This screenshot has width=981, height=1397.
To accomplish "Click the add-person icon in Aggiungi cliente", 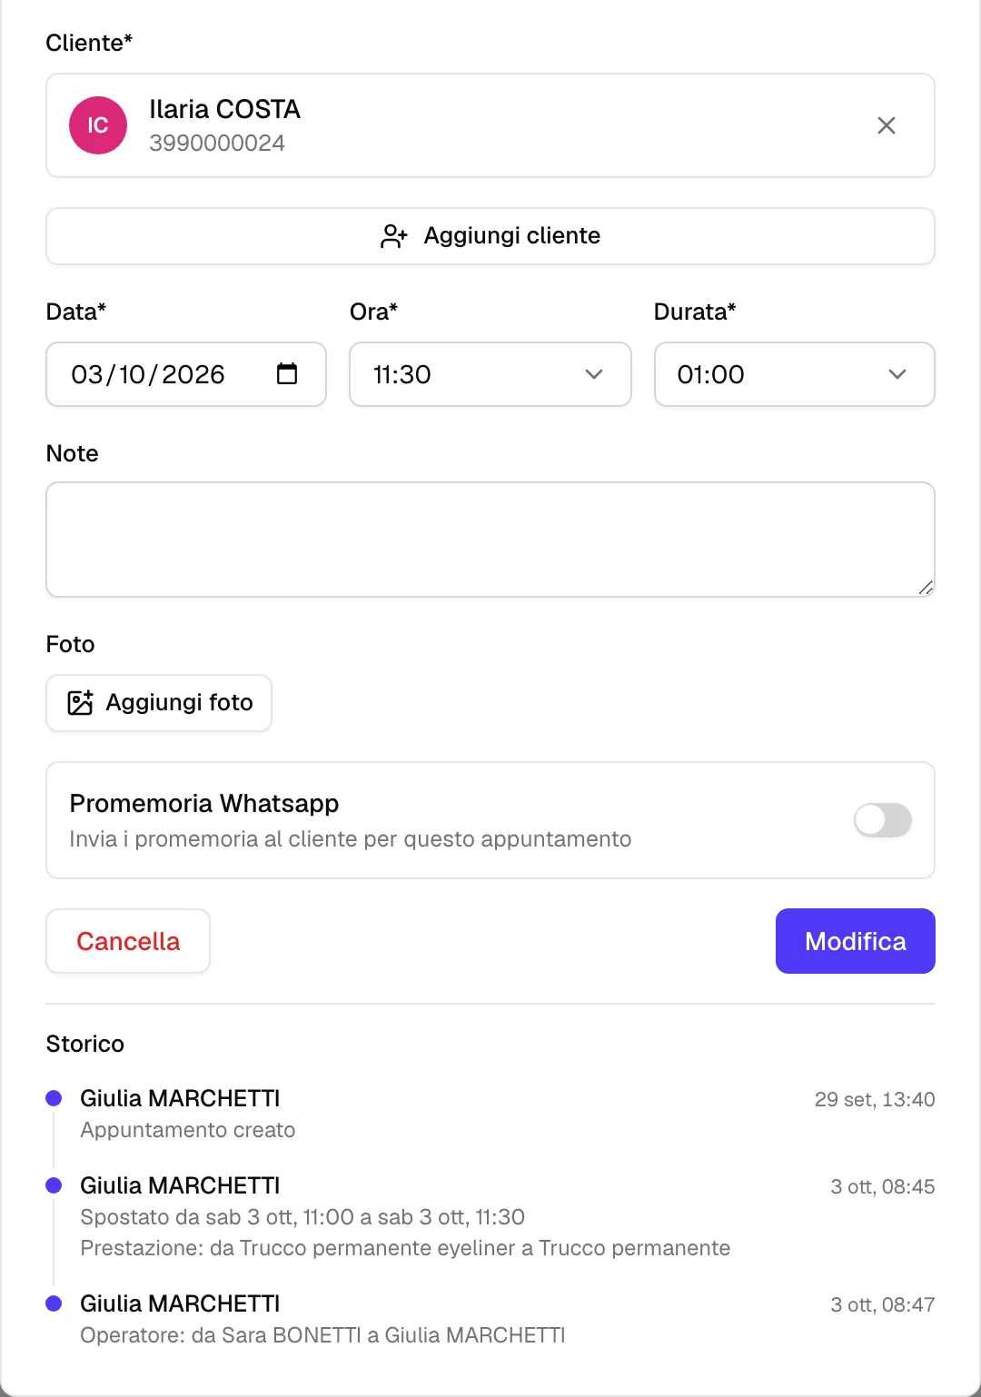I will (394, 236).
